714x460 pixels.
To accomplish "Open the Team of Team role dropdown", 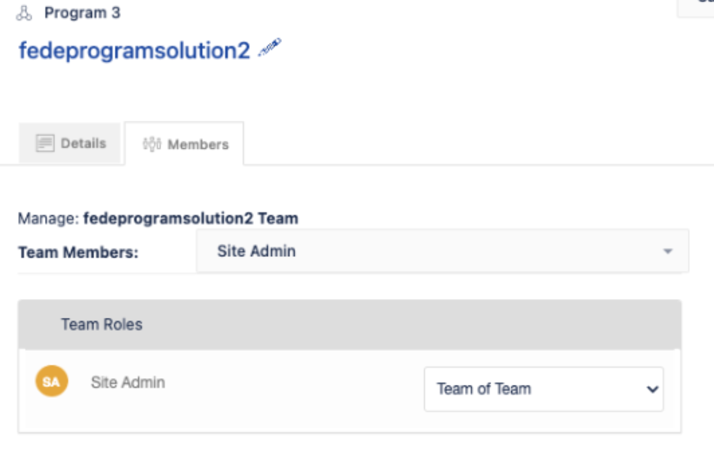I will tap(544, 389).
